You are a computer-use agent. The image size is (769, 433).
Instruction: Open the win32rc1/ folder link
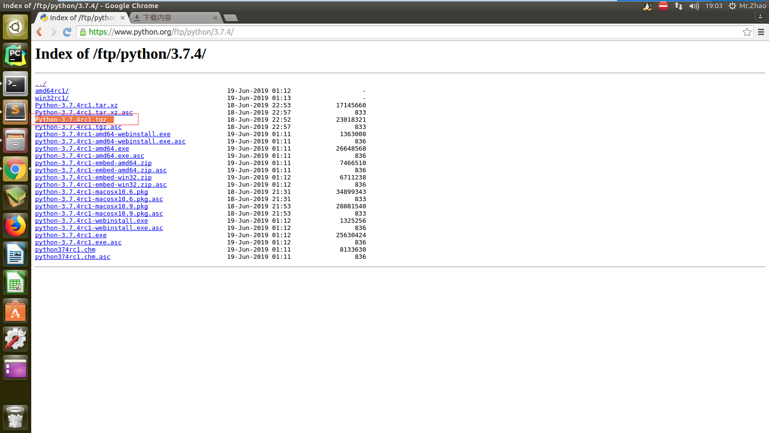tap(52, 98)
